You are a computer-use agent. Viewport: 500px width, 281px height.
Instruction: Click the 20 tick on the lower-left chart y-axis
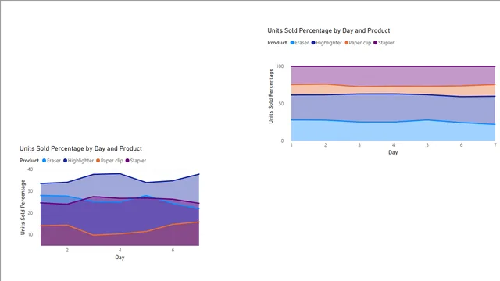(30, 213)
